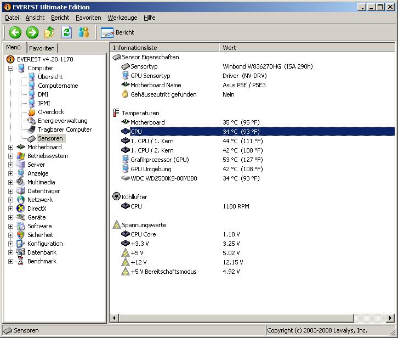398x338 pixels.
Task: Click the Netzwerk globe icon
Action: click(x=21, y=200)
